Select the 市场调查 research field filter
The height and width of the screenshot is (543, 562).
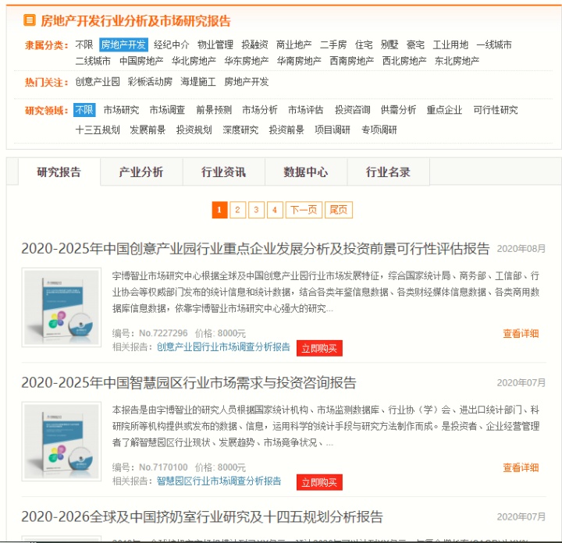[167, 109]
